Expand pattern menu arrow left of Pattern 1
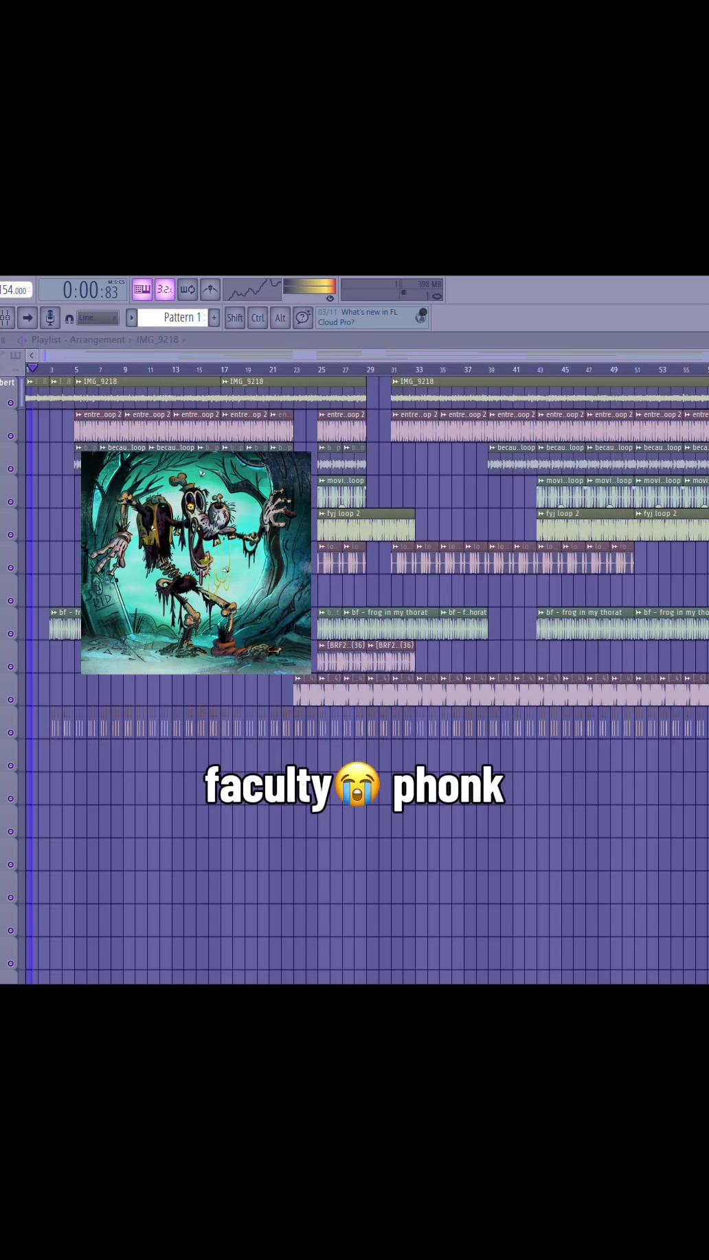This screenshot has height=1260, width=709. coord(131,317)
